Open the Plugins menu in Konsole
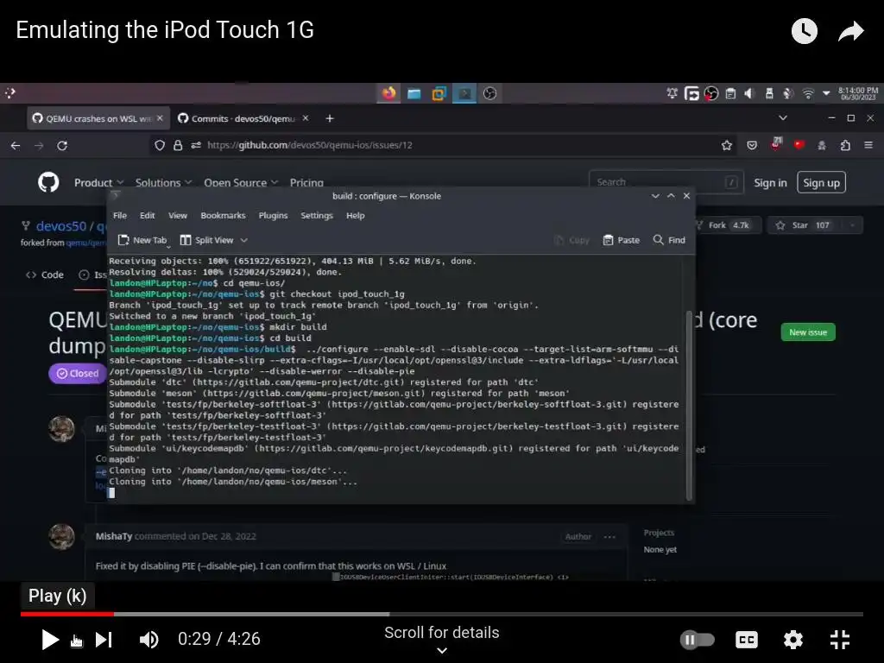Screen dimensions: 884x663 [273, 215]
